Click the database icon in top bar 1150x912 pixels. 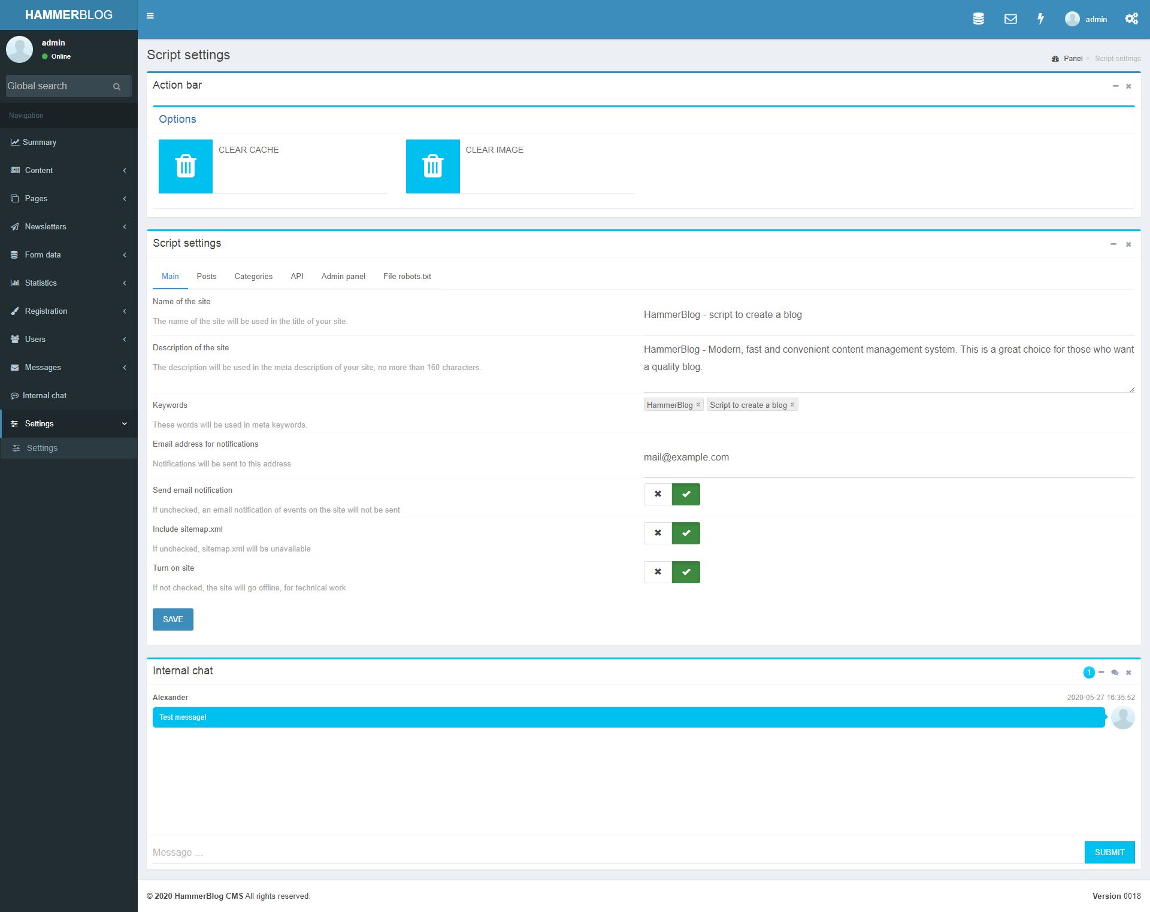click(x=978, y=19)
